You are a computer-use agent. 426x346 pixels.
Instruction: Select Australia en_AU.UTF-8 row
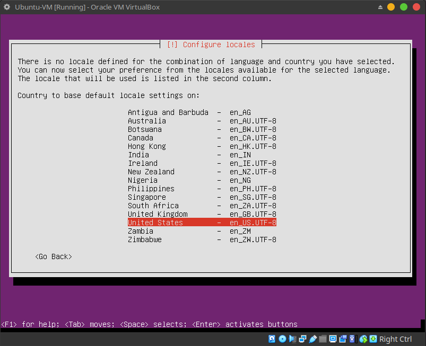pos(202,121)
